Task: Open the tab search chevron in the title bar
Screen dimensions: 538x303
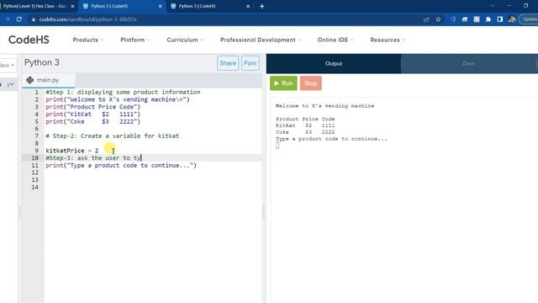Action: (493, 6)
